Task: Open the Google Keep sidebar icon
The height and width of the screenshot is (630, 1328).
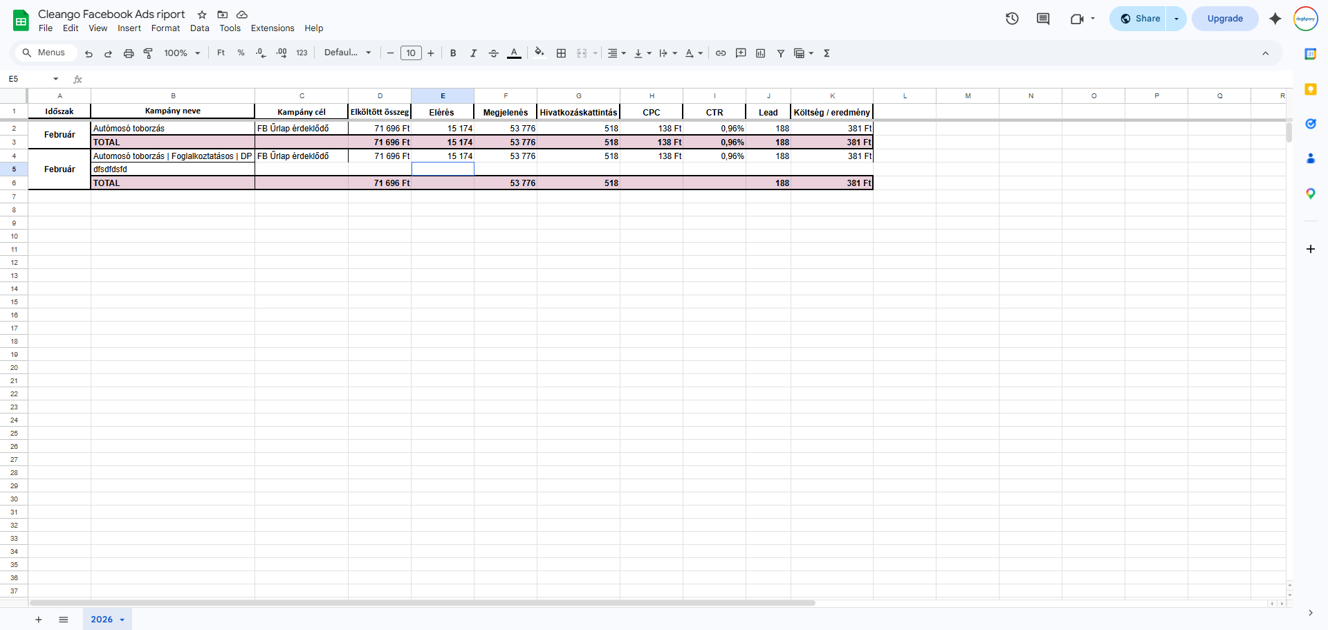Action: click(1310, 89)
